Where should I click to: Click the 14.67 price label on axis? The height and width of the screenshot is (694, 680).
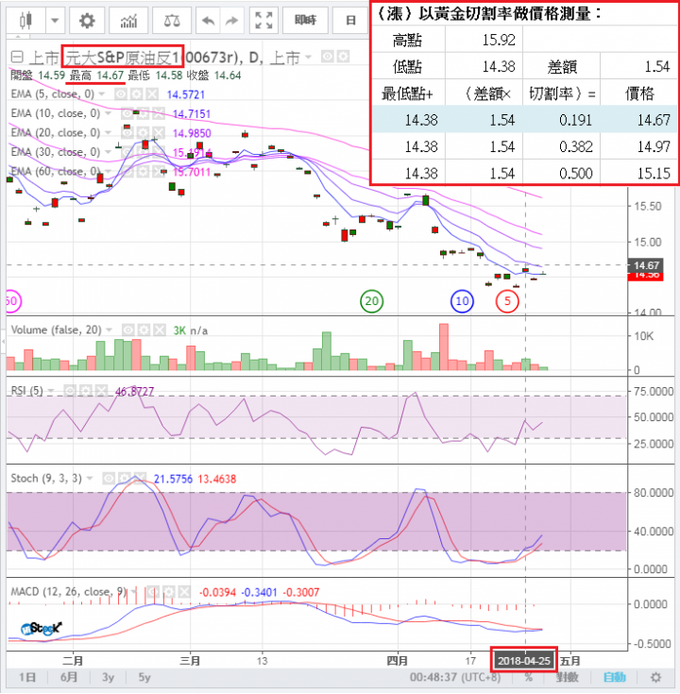click(x=646, y=265)
